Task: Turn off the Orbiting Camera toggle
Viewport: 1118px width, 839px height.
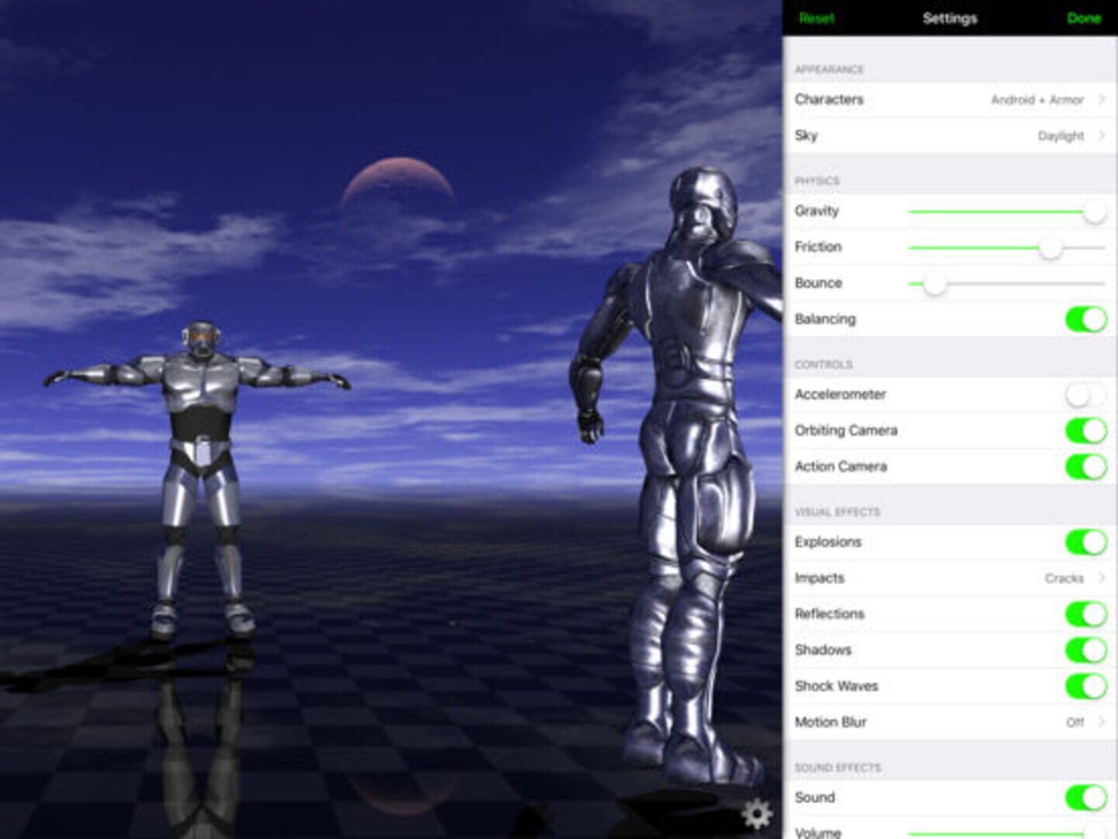Action: click(1085, 430)
